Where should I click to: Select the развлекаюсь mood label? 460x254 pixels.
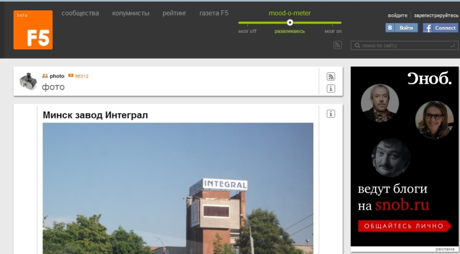pos(290,31)
